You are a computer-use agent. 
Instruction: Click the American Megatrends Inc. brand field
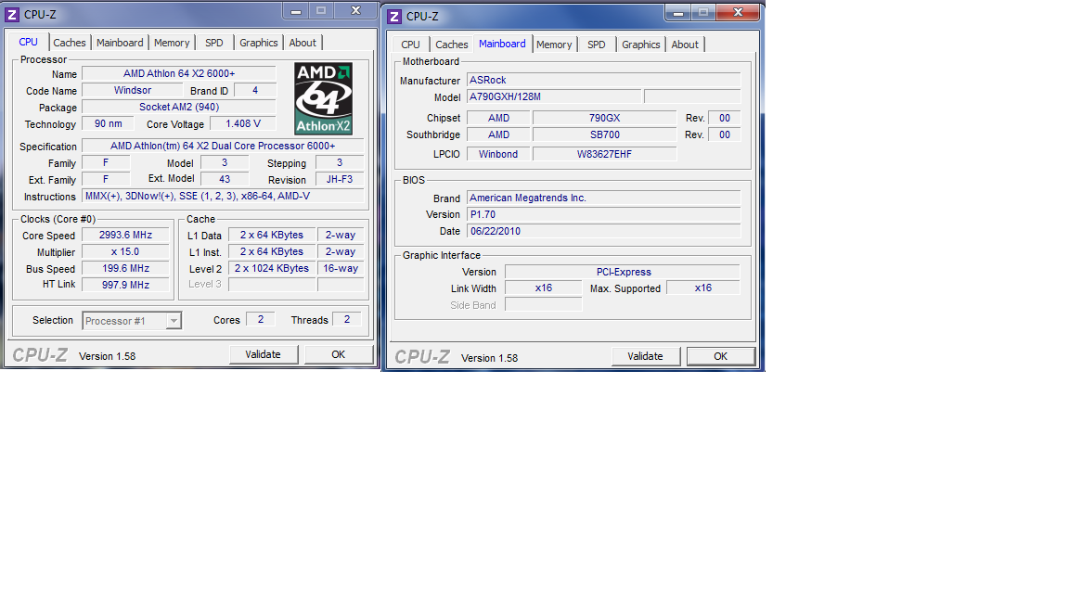click(x=603, y=198)
